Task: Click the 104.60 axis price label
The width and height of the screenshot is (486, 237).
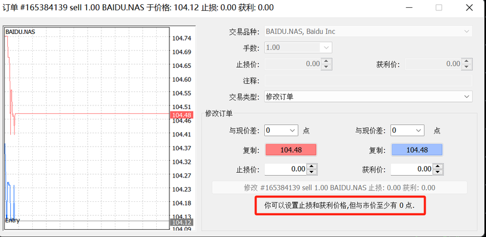Action: tap(182, 79)
